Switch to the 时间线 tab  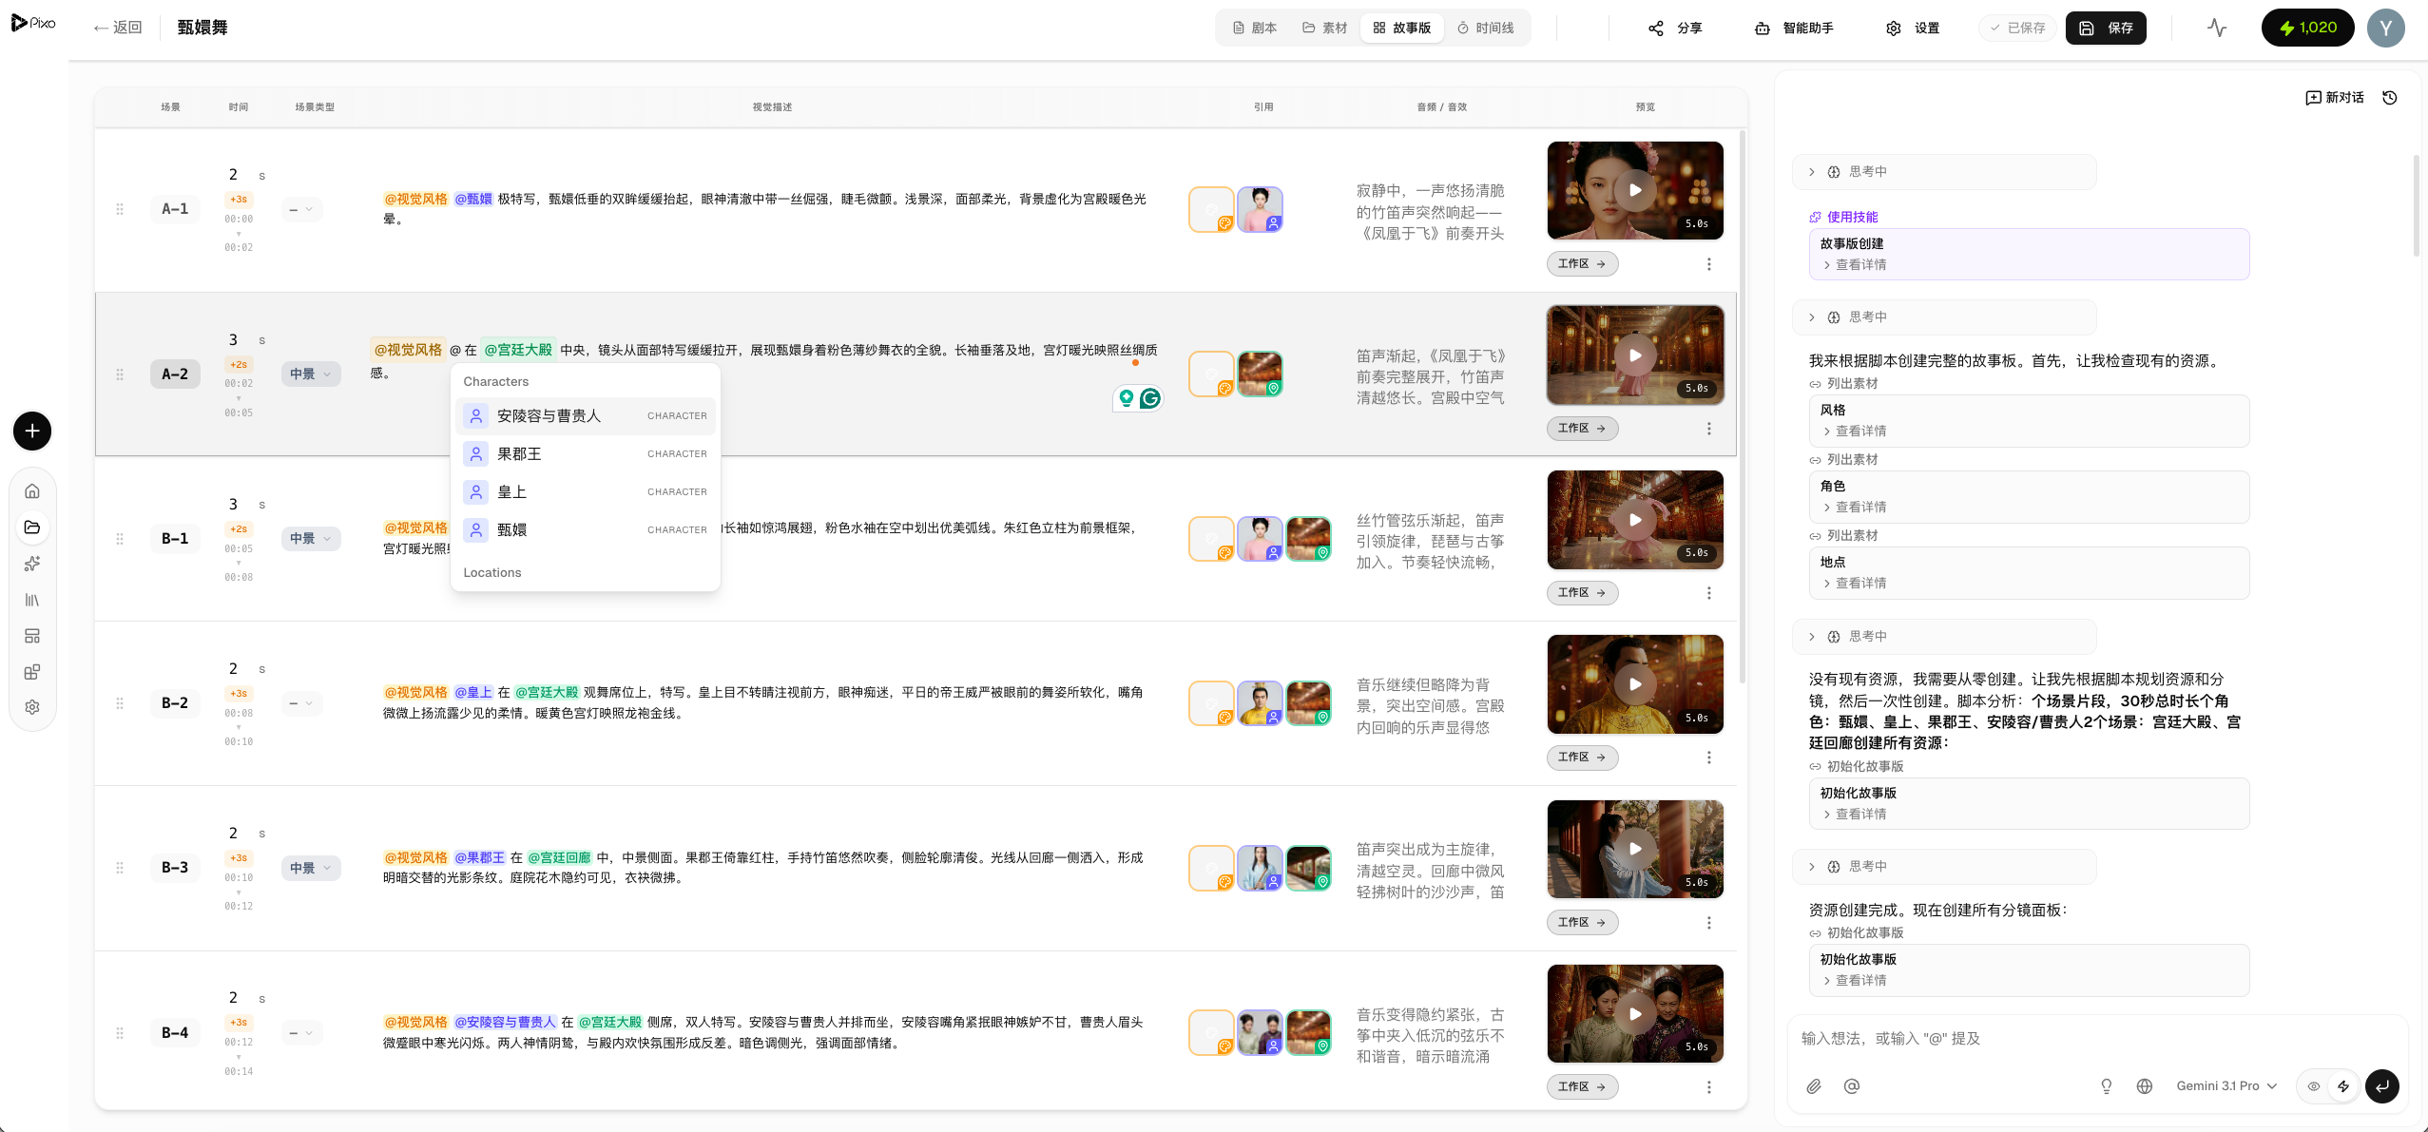[1488, 28]
